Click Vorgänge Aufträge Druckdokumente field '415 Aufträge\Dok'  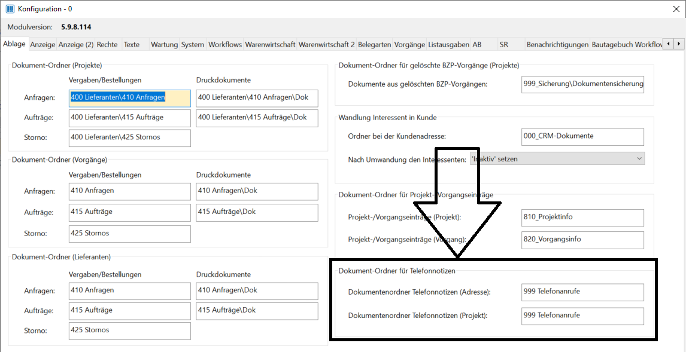tap(257, 213)
